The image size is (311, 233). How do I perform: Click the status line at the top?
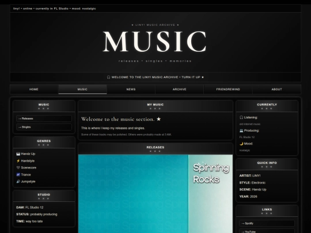[x=55, y=9]
